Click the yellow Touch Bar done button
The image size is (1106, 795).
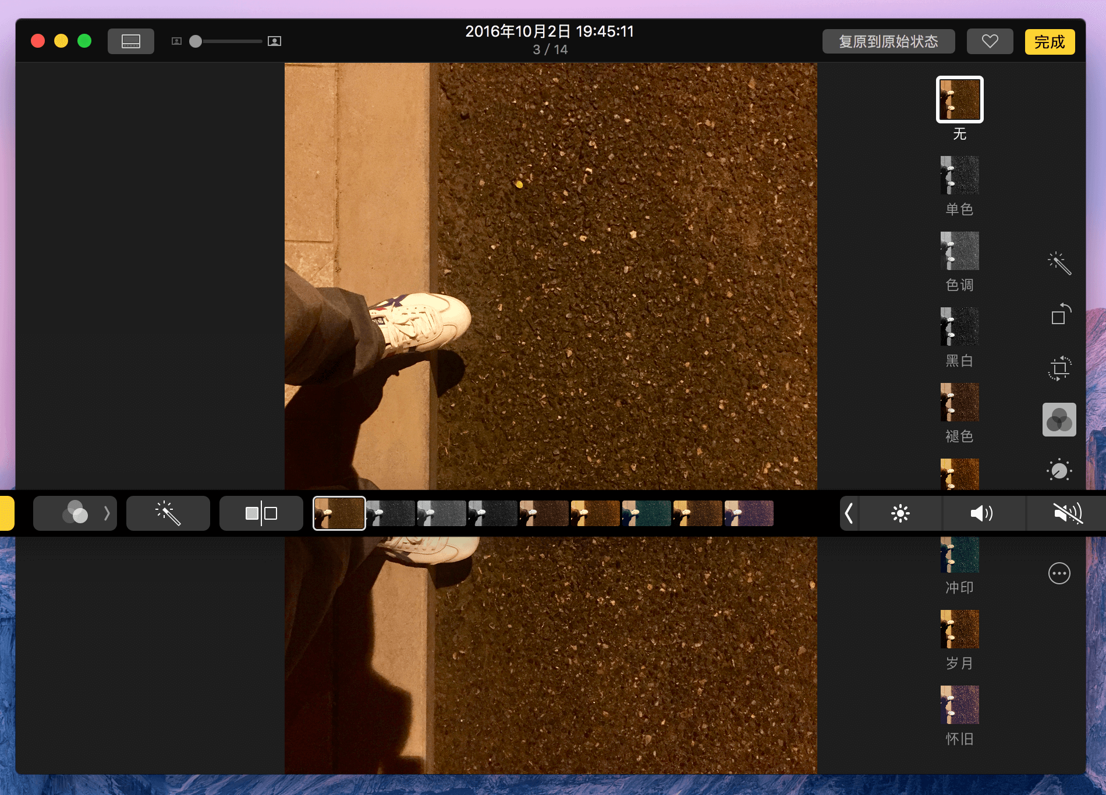6,513
